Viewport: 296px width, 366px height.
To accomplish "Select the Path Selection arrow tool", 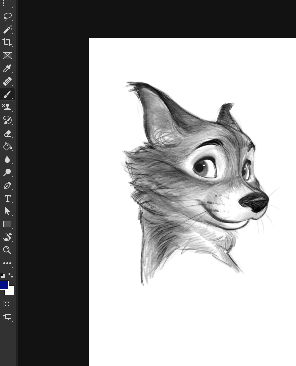I will tap(7, 211).
